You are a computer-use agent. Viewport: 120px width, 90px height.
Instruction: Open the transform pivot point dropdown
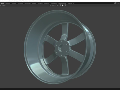coord(58,5)
